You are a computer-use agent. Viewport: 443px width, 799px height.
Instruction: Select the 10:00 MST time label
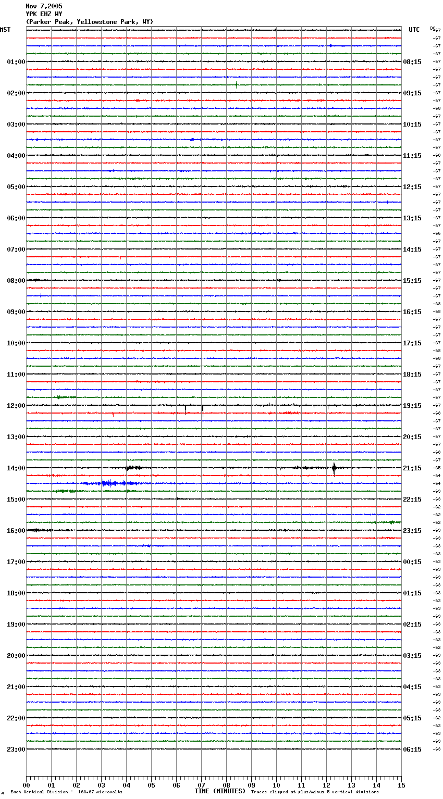[16, 343]
